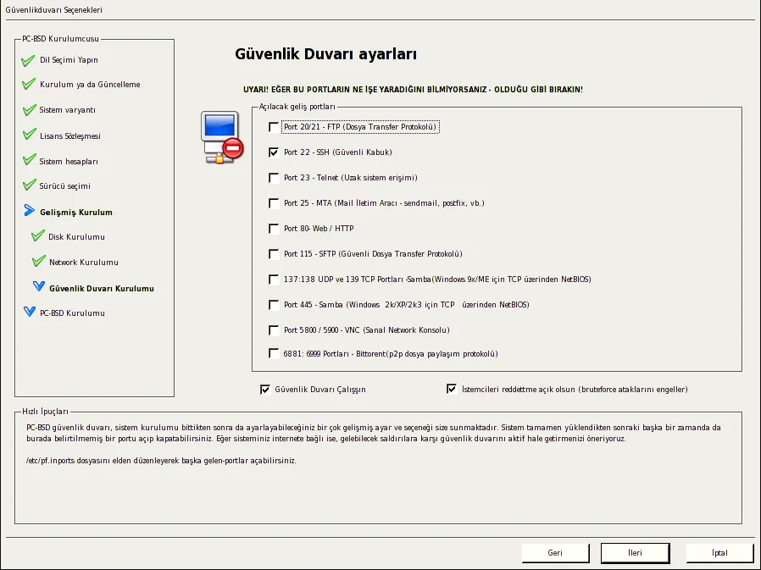
Task: Check 137:138 UDP ve 139 TCP Samba box
Action: pos(274,279)
